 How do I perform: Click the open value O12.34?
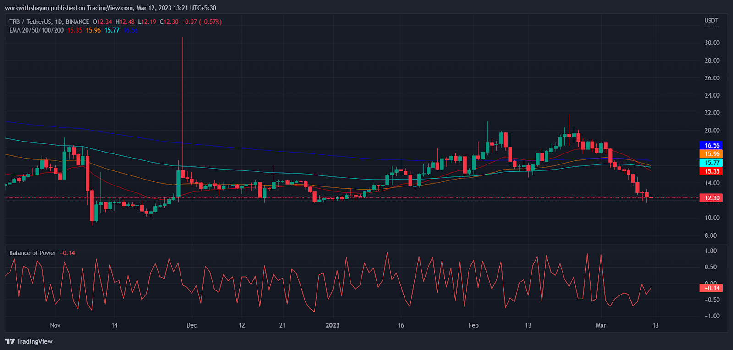(x=102, y=22)
